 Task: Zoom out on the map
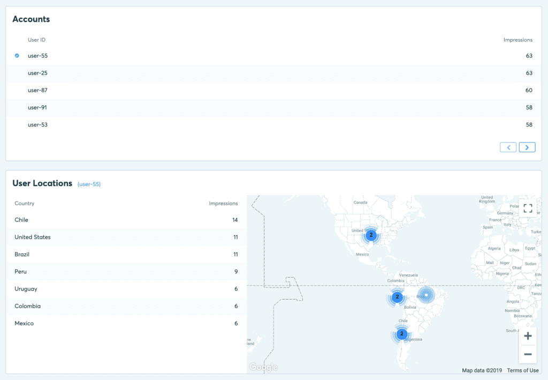[528, 354]
